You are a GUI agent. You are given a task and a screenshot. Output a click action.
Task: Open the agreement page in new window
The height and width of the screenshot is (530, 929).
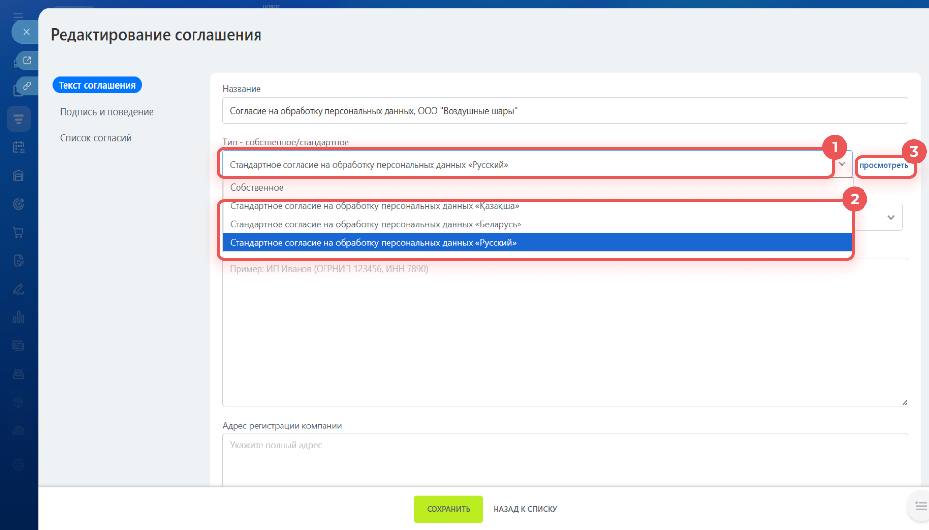pos(27,60)
